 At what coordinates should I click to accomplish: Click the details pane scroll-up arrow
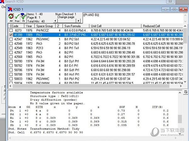click(x=180, y=92)
